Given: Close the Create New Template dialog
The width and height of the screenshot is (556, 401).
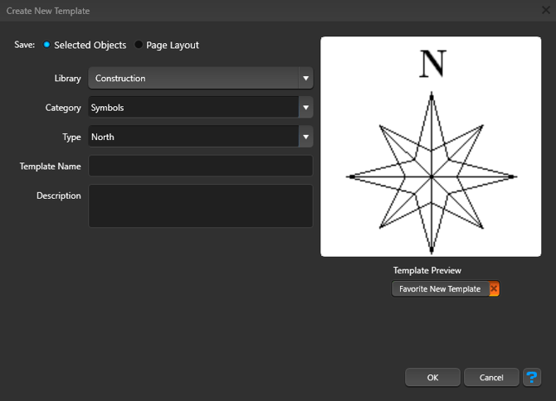Looking at the screenshot, I should pos(546,11).
